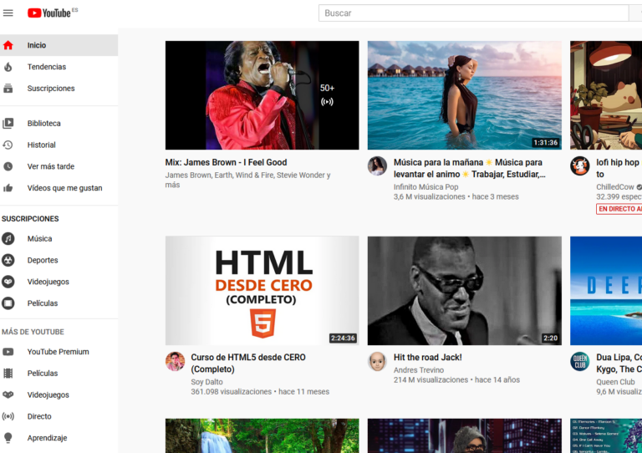Open the Infinito Música Pop channel avatar
The image size is (642, 453).
pyautogui.click(x=377, y=165)
